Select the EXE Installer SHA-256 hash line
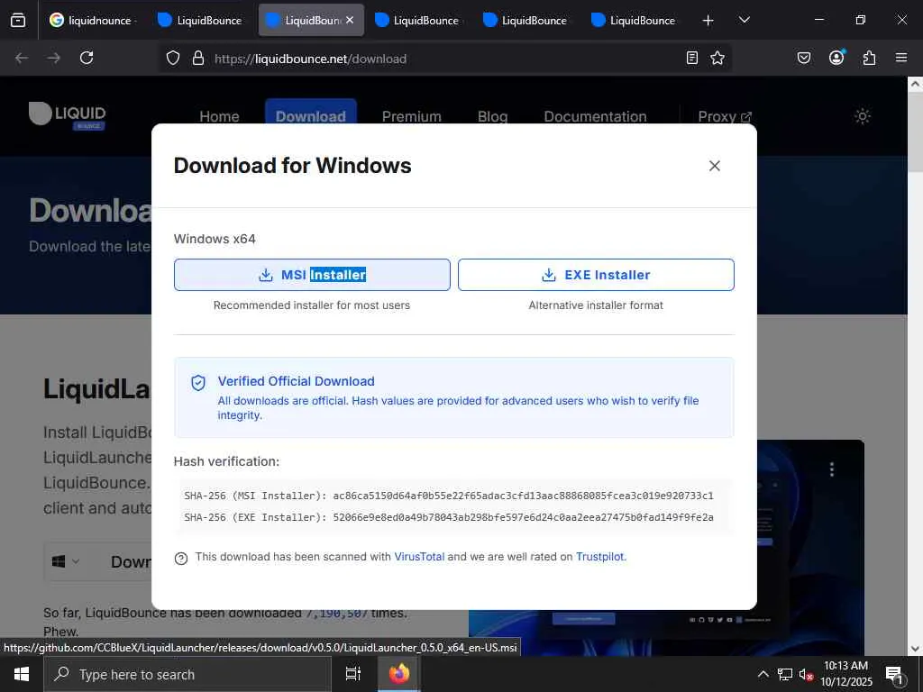 [x=449, y=517]
